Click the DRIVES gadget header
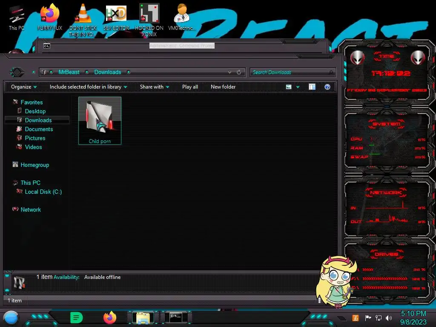Screen dimensions: 436x327 [x=386, y=254]
